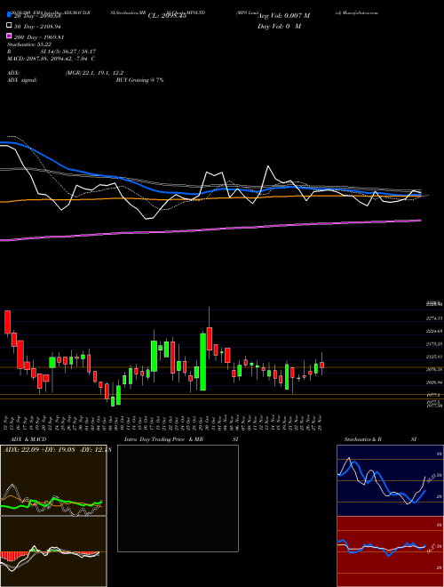
Task: Click the 2224.69 price axis label
Action: pos(434,331)
